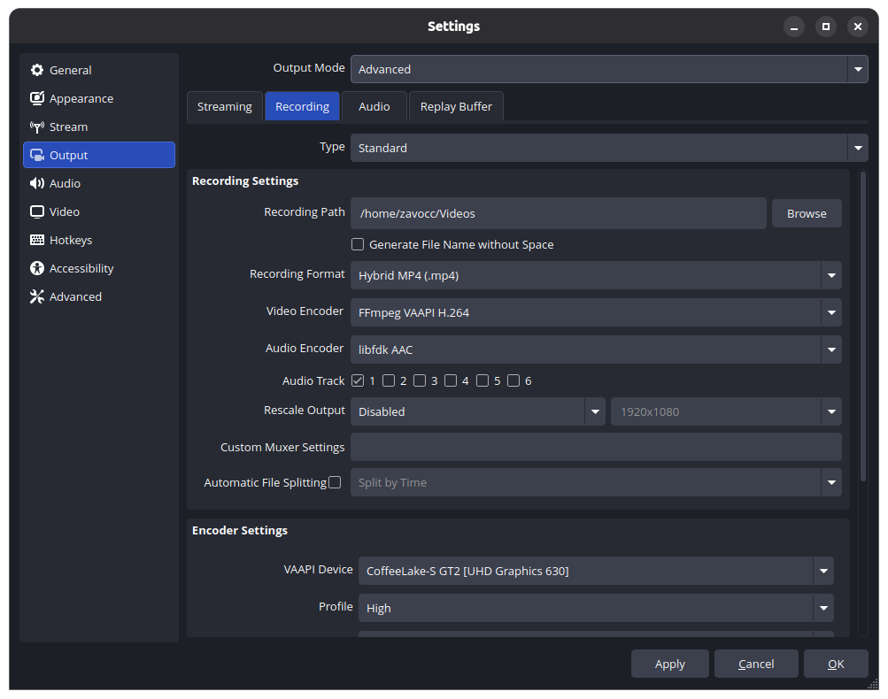Click the Advanced tools icon
This screenshot has width=888, height=699.
point(37,296)
